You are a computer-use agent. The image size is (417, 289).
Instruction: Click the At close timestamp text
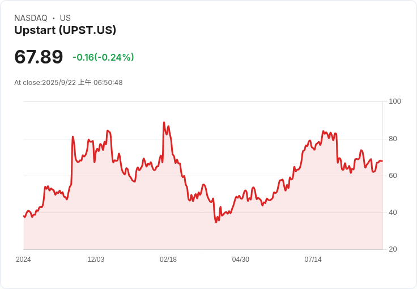point(69,83)
